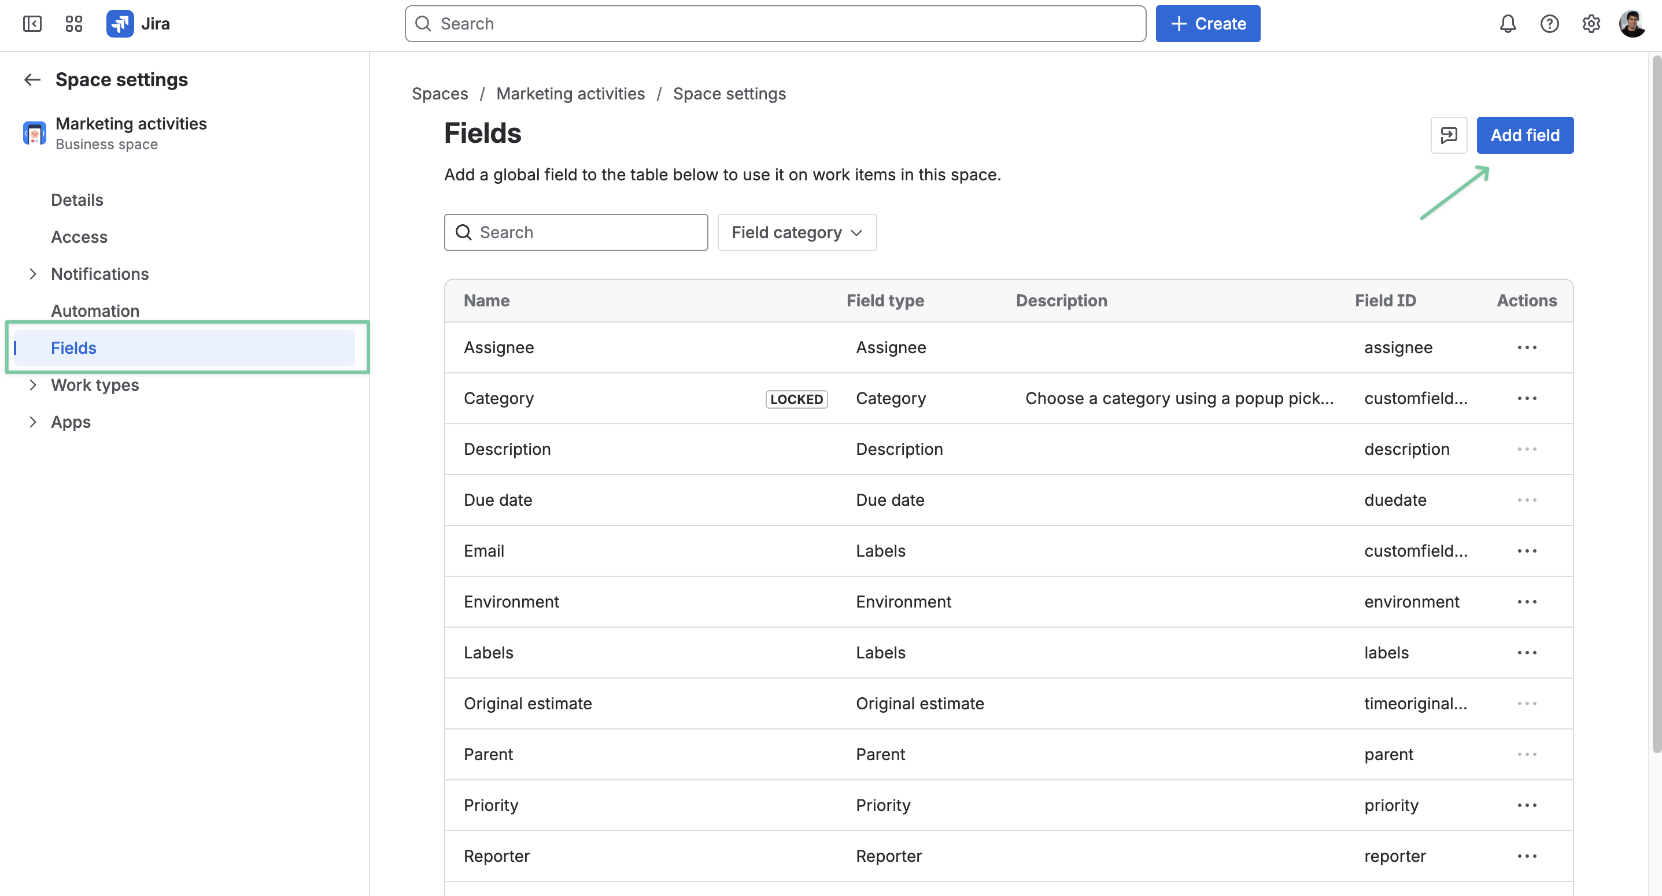Open the notifications bell
Image resolution: width=1662 pixels, height=896 pixels.
pyautogui.click(x=1508, y=24)
